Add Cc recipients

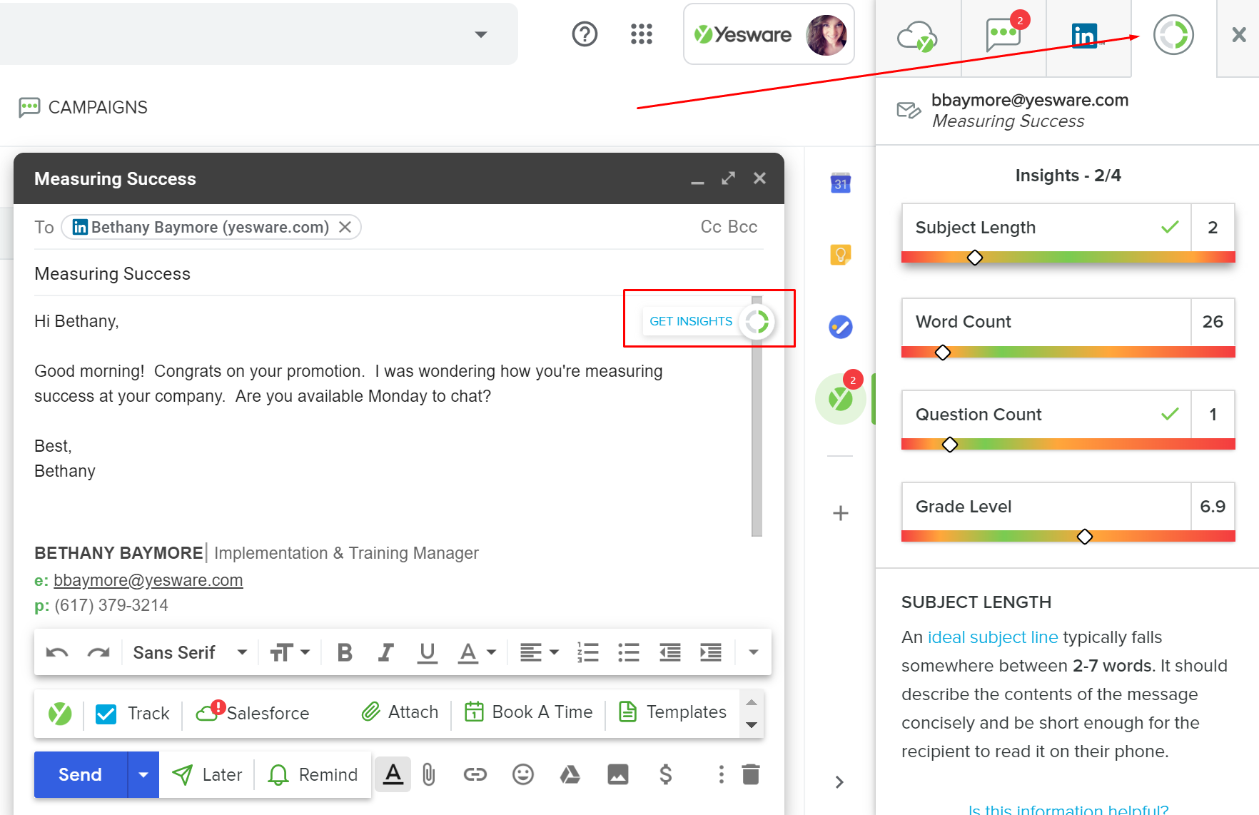(x=711, y=227)
